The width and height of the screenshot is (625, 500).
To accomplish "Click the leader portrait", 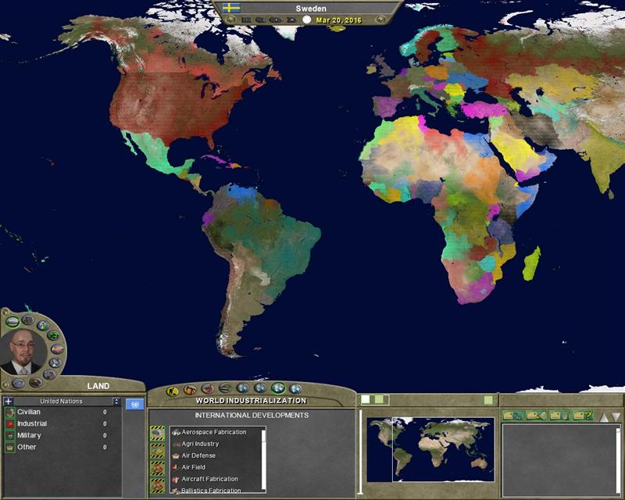I will 24,350.
